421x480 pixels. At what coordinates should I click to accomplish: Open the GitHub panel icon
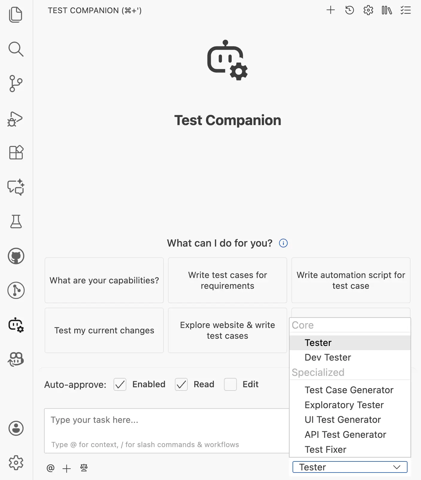pyautogui.click(x=16, y=256)
